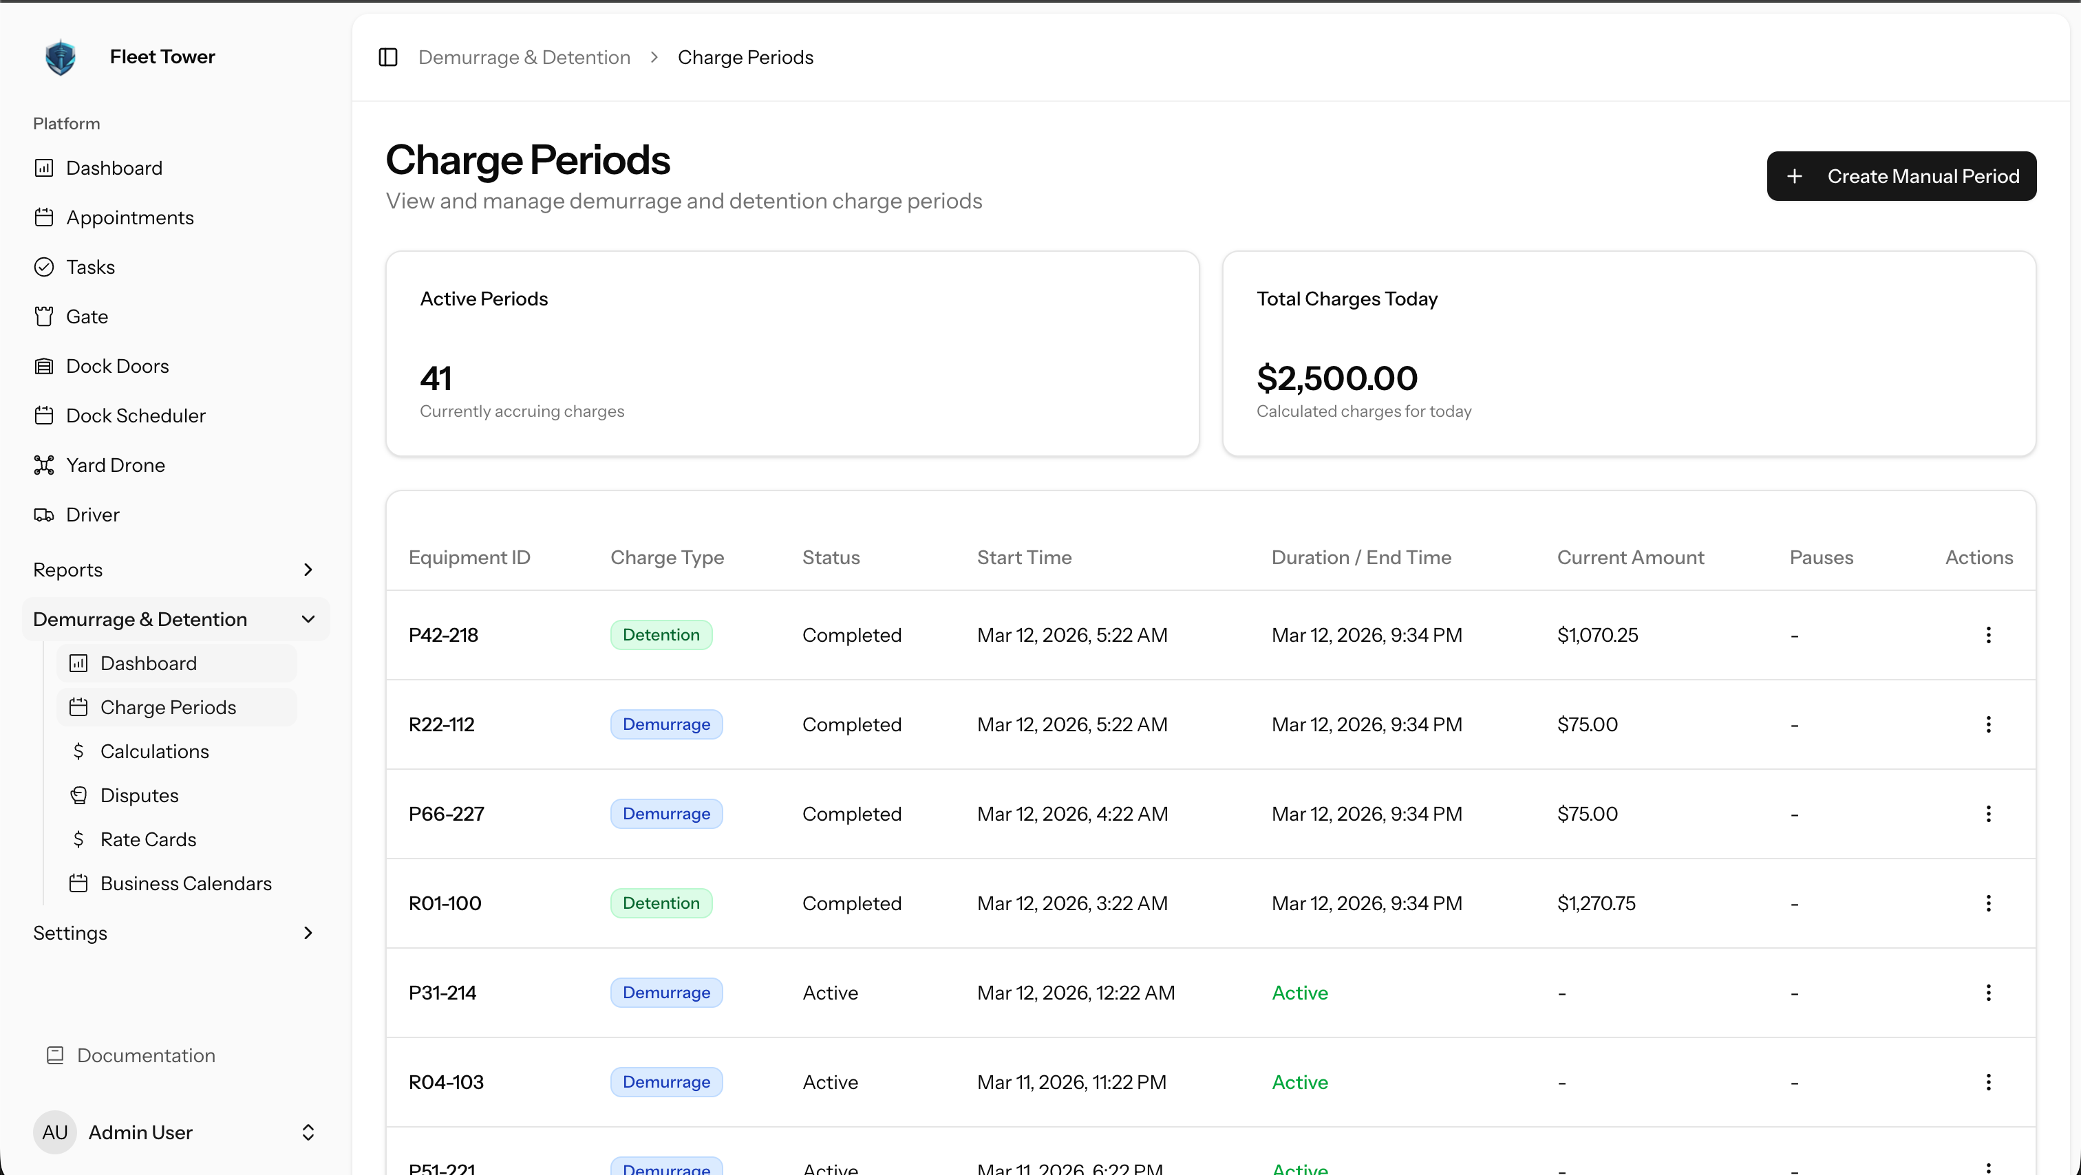Image resolution: width=2081 pixels, height=1175 pixels.
Task: Click Demurrage & Detention breadcrumb link
Action: click(524, 57)
